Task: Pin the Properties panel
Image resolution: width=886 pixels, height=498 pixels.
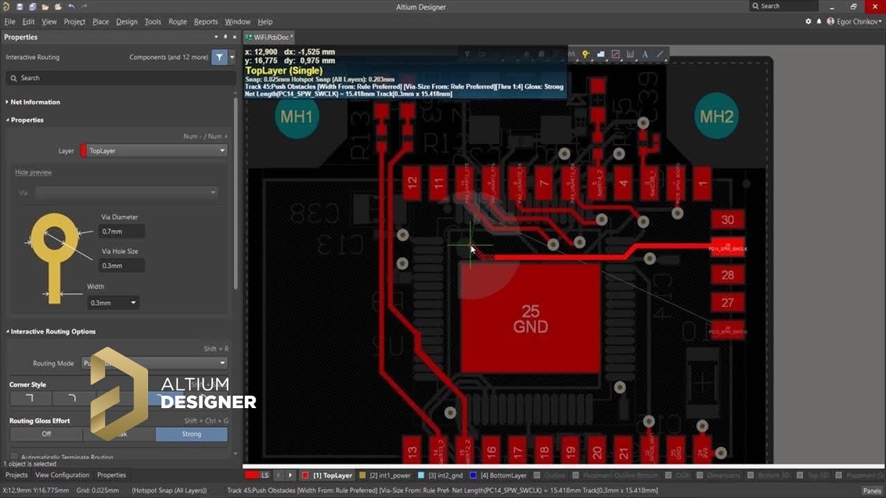Action: coord(225,37)
